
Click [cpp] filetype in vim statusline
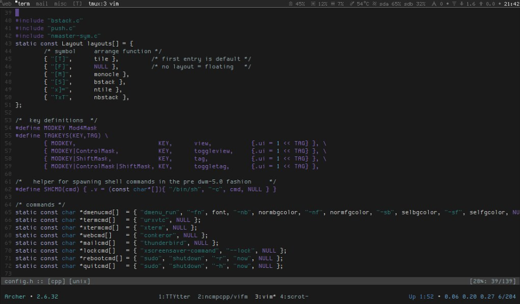point(56,281)
